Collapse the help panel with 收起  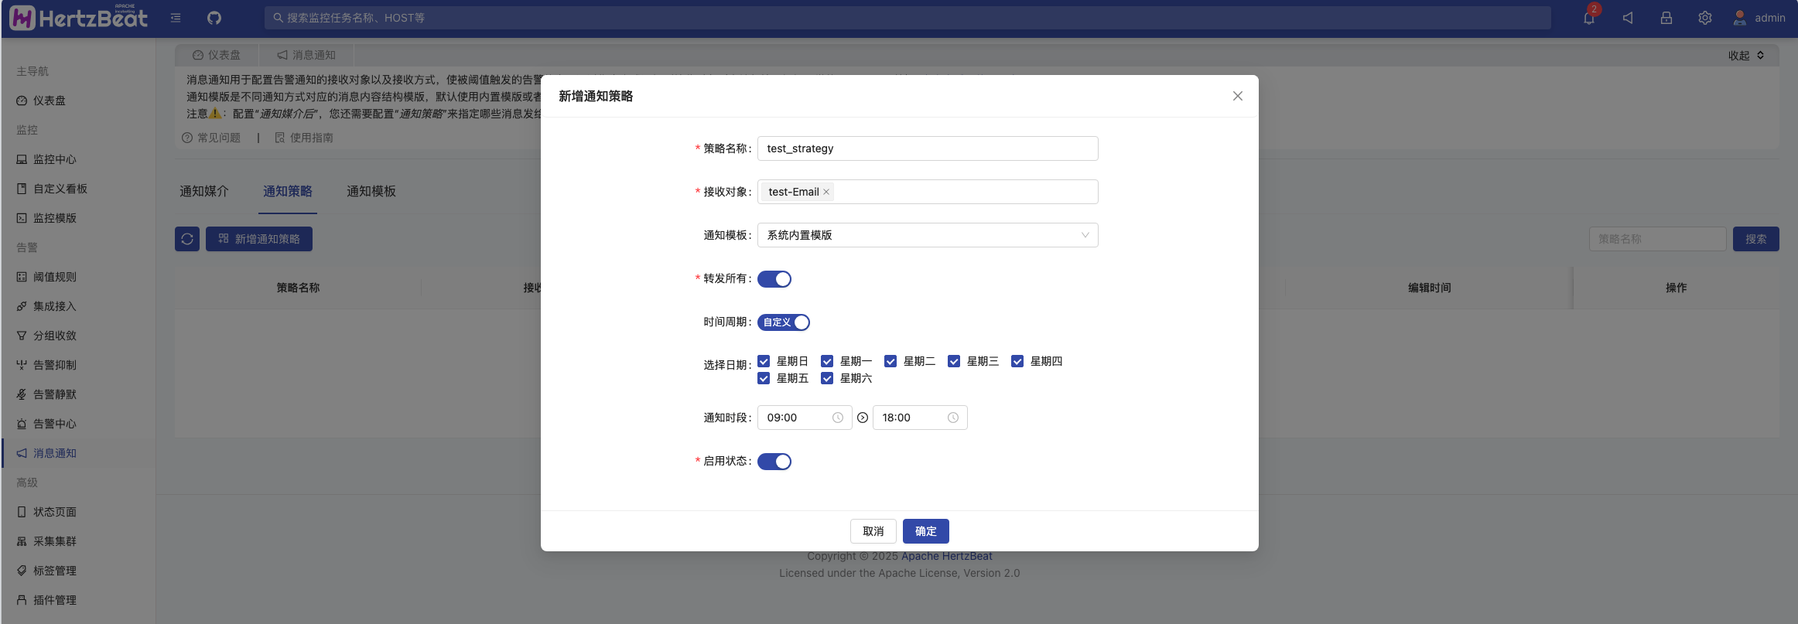coord(1745,56)
